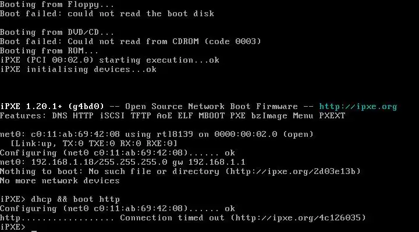Click the gateway 192.168.1.1 text
The height and width of the screenshot is (232, 419).
(216, 162)
